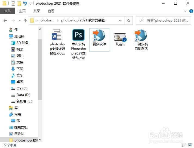The image size is (194, 148).
Task: Close the File Explorer window
Action: (x=188, y=4)
